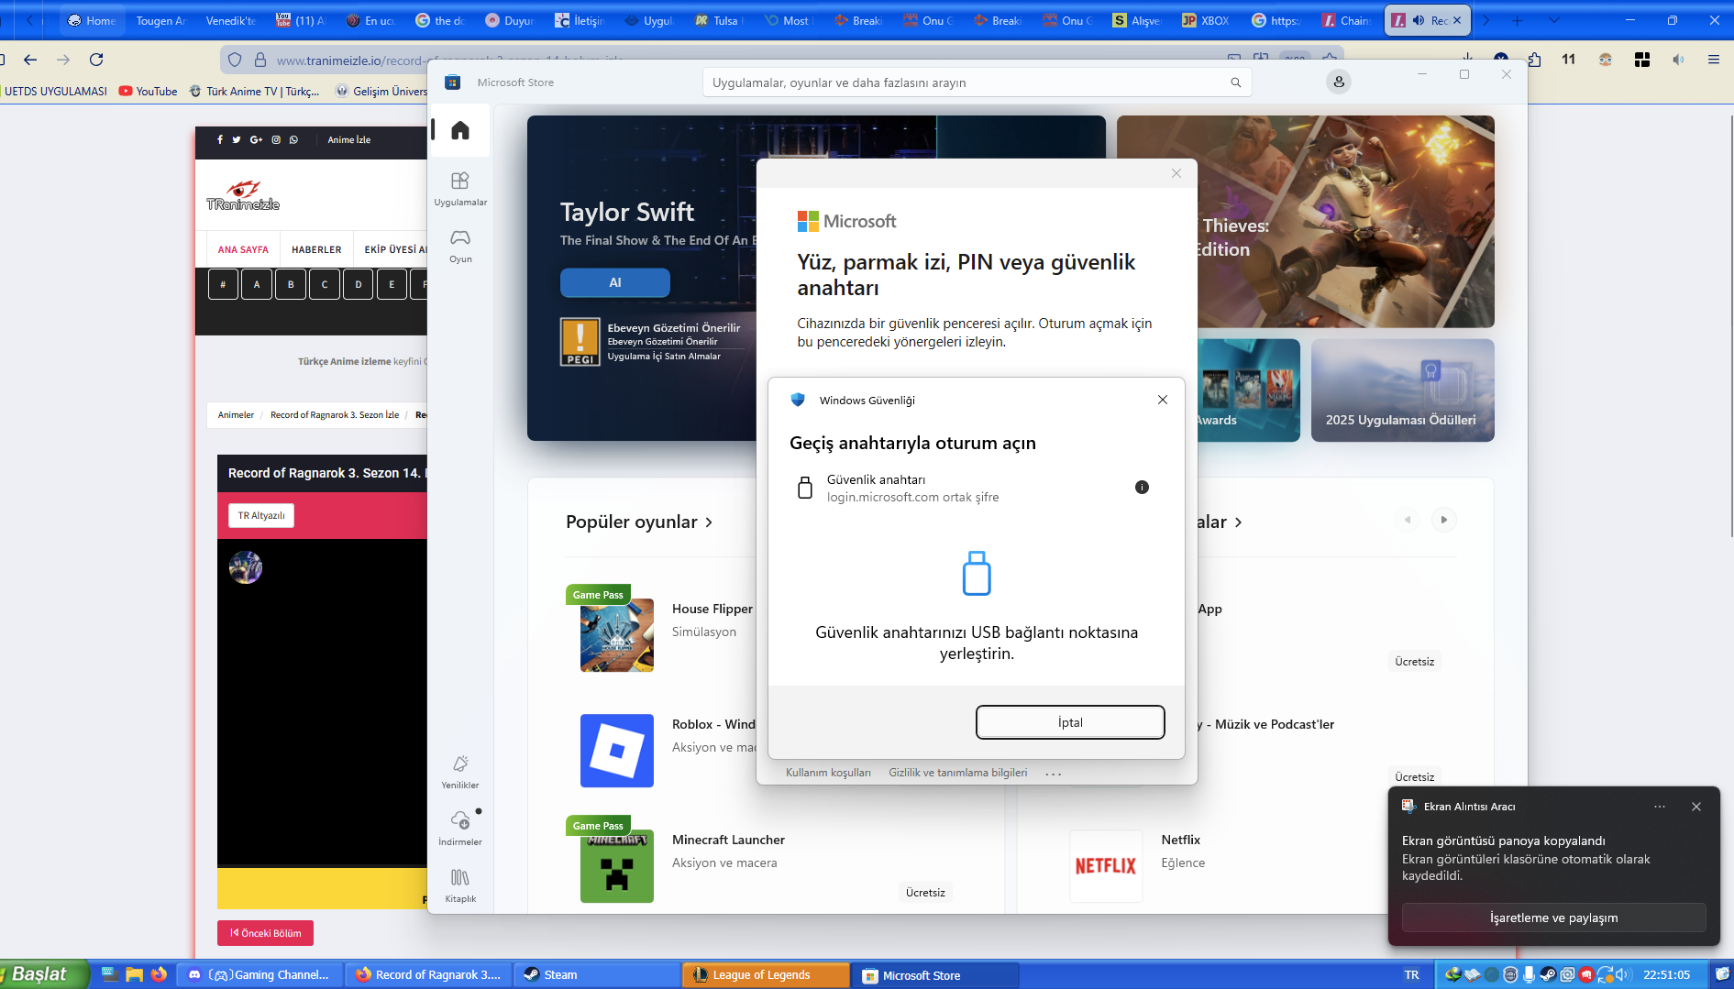
Task: Open File Explorer from the taskbar quick launch
Action: pyautogui.click(x=135, y=974)
